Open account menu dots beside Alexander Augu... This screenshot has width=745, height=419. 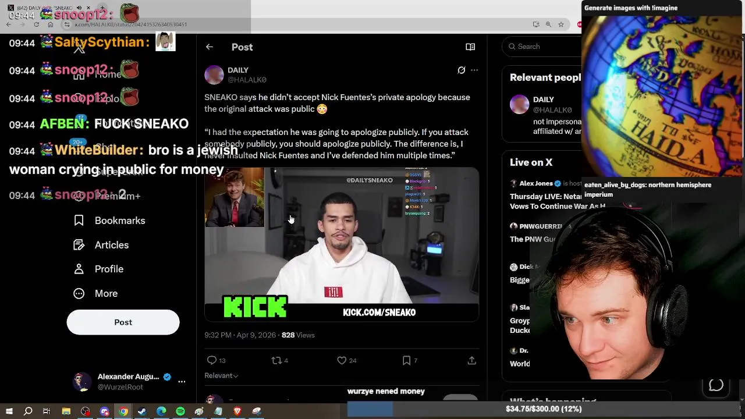point(182,382)
